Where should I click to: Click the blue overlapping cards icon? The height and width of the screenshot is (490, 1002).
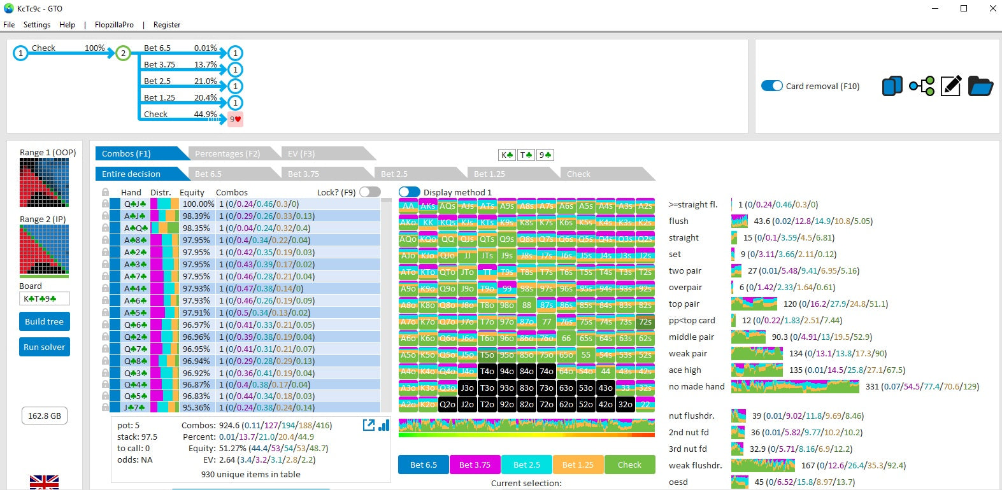pyautogui.click(x=892, y=86)
